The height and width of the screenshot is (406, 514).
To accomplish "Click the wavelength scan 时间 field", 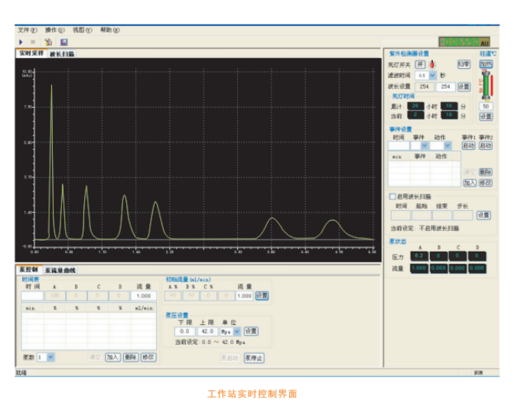I will click(x=401, y=216).
